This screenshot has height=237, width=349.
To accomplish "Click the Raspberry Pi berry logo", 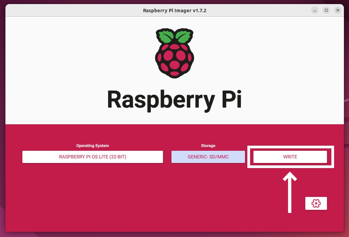I will (174, 53).
